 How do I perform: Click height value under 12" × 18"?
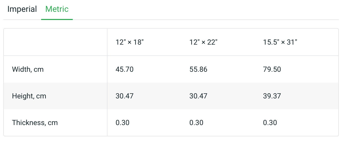tap(124, 96)
